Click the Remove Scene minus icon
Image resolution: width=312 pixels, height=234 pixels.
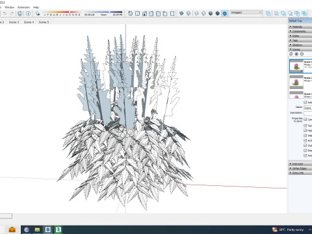(302, 54)
